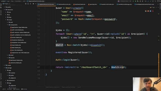Screen dimensions: 161x91
Task: Open file in Safari browser icon
Action: click(x=150, y=11)
